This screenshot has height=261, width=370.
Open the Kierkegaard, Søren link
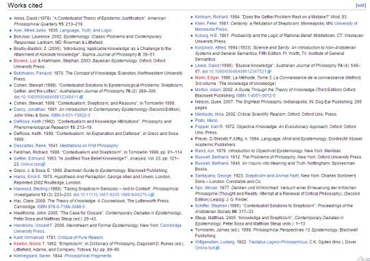pyautogui.click(x=32, y=256)
